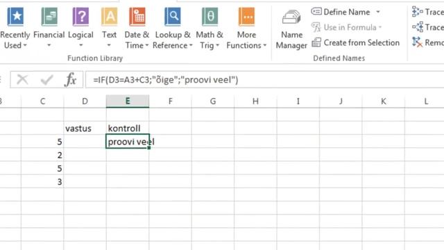Open the More Functions book icon
Screen dimensions: 444x250
click(247, 17)
